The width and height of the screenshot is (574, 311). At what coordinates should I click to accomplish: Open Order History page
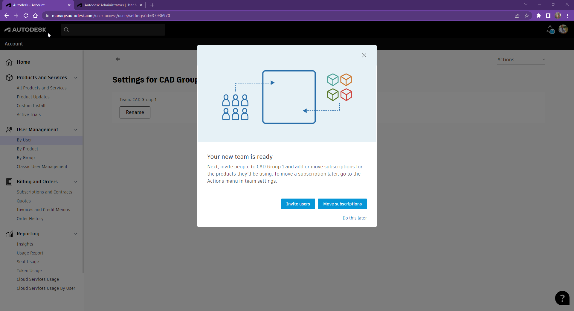(x=30, y=219)
